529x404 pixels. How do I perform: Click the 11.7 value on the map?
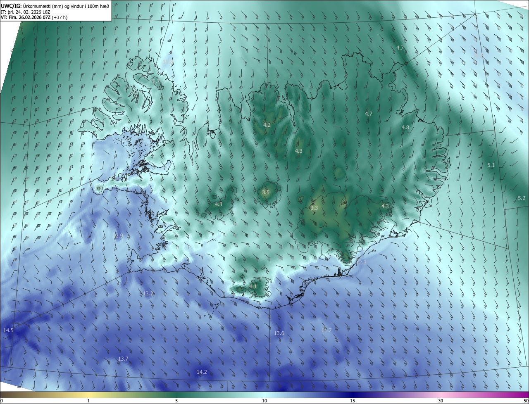[326, 330]
